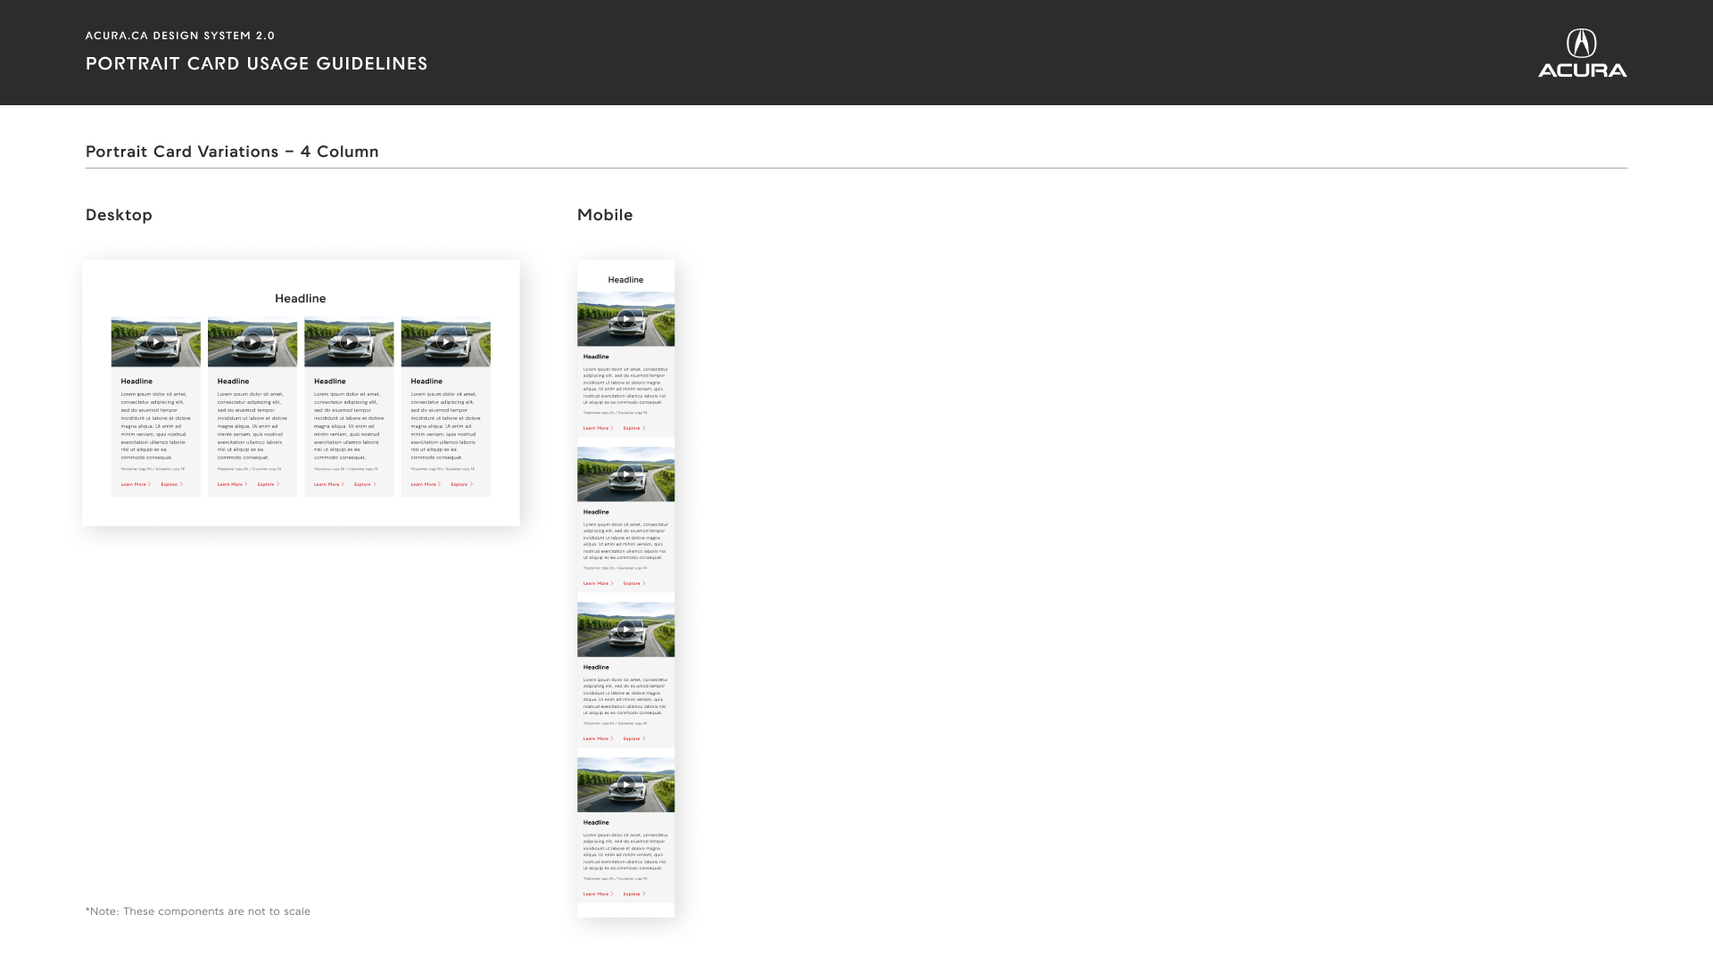Viewport: 1713px width, 963px height.
Task: Play video on first desktop card
Action: point(156,342)
